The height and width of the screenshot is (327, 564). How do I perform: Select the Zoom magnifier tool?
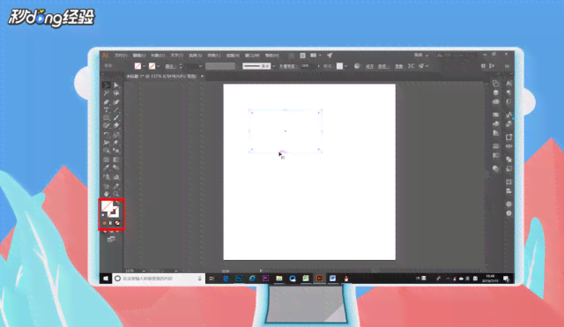pos(116,194)
